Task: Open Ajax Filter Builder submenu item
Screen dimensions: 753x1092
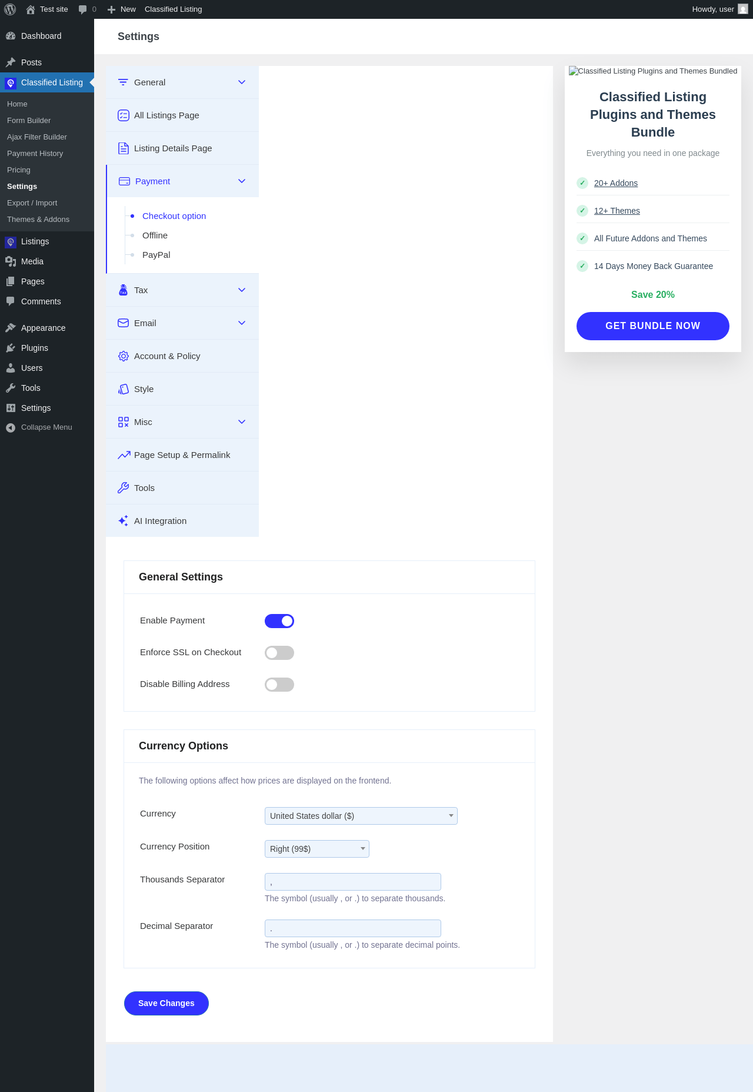Action: pyautogui.click(x=37, y=137)
